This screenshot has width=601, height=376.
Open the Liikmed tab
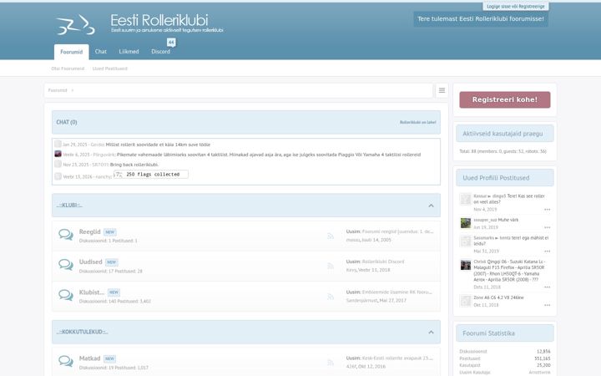tap(129, 52)
